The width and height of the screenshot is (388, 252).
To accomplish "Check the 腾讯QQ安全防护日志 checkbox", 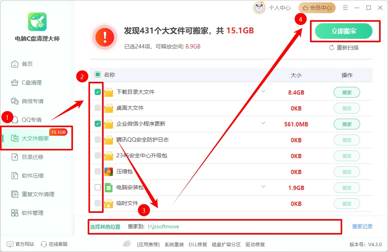I will (x=98, y=140).
